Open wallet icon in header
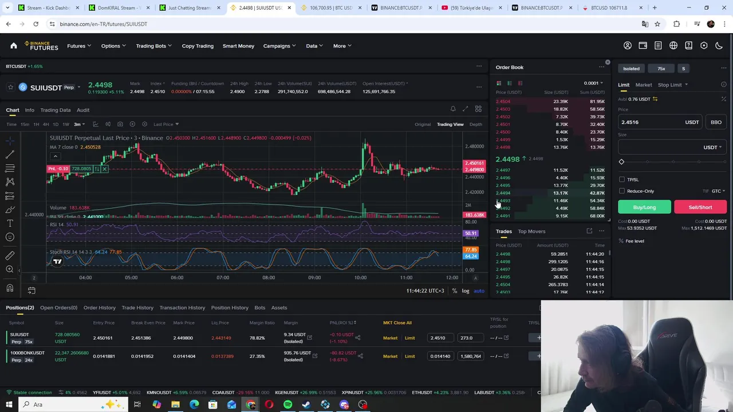 pyautogui.click(x=643, y=46)
